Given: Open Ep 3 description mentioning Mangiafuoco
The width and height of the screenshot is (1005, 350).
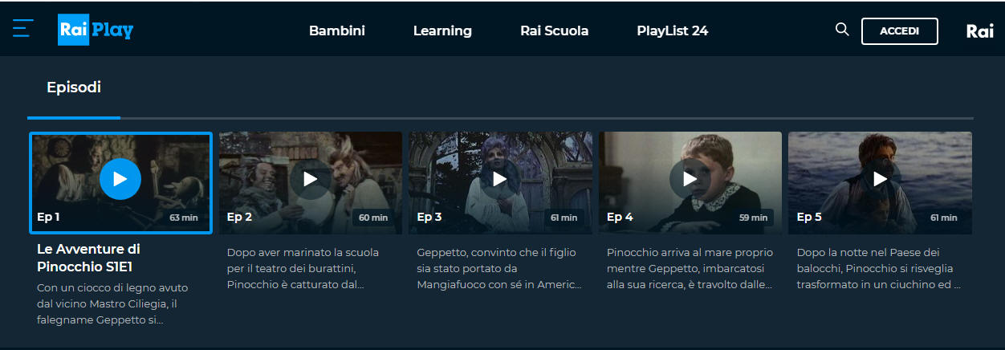Looking at the screenshot, I should click(x=498, y=268).
